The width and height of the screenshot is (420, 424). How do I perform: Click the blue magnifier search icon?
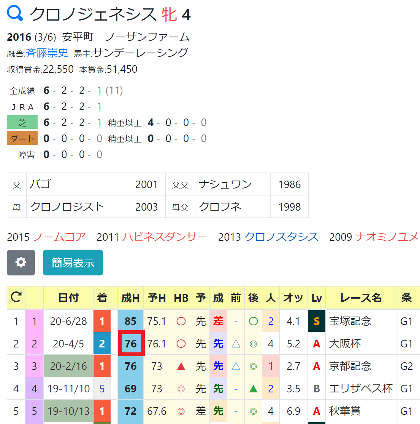[x=15, y=13]
